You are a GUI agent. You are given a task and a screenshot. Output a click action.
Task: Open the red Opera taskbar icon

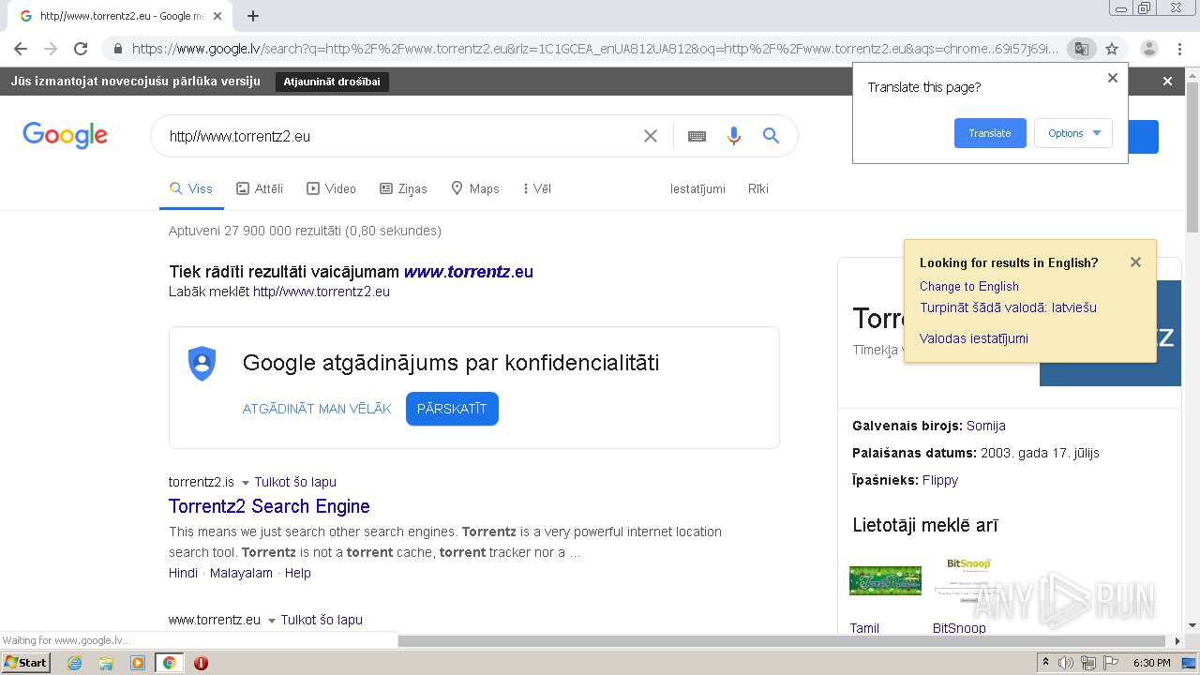click(x=201, y=663)
